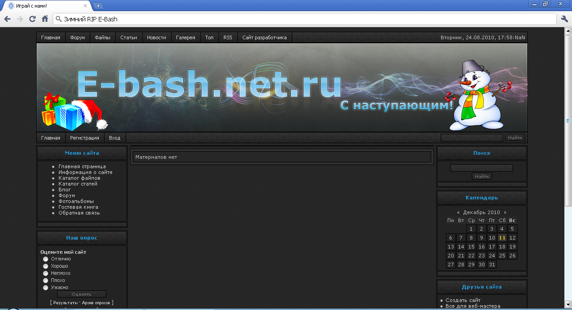This screenshot has height=310, width=572.
Task: Select the "Хорошо" poll option
Action: (x=46, y=266)
